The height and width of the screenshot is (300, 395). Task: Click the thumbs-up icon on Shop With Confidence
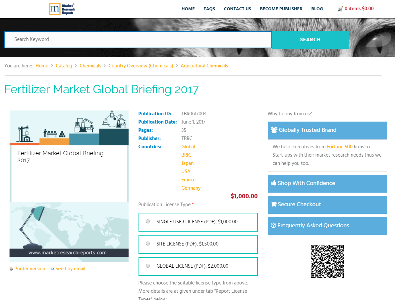tap(274, 183)
